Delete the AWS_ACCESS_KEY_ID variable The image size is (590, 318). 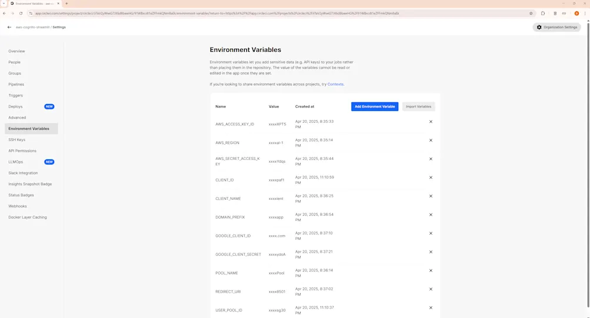click(x=431, y=122)
